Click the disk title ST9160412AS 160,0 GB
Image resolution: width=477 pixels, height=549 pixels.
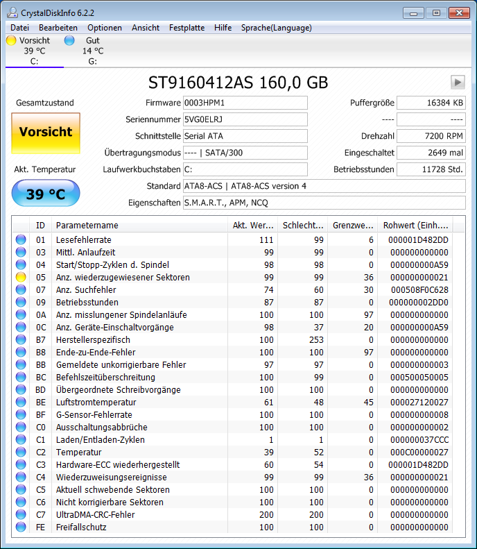coord(238,83)
